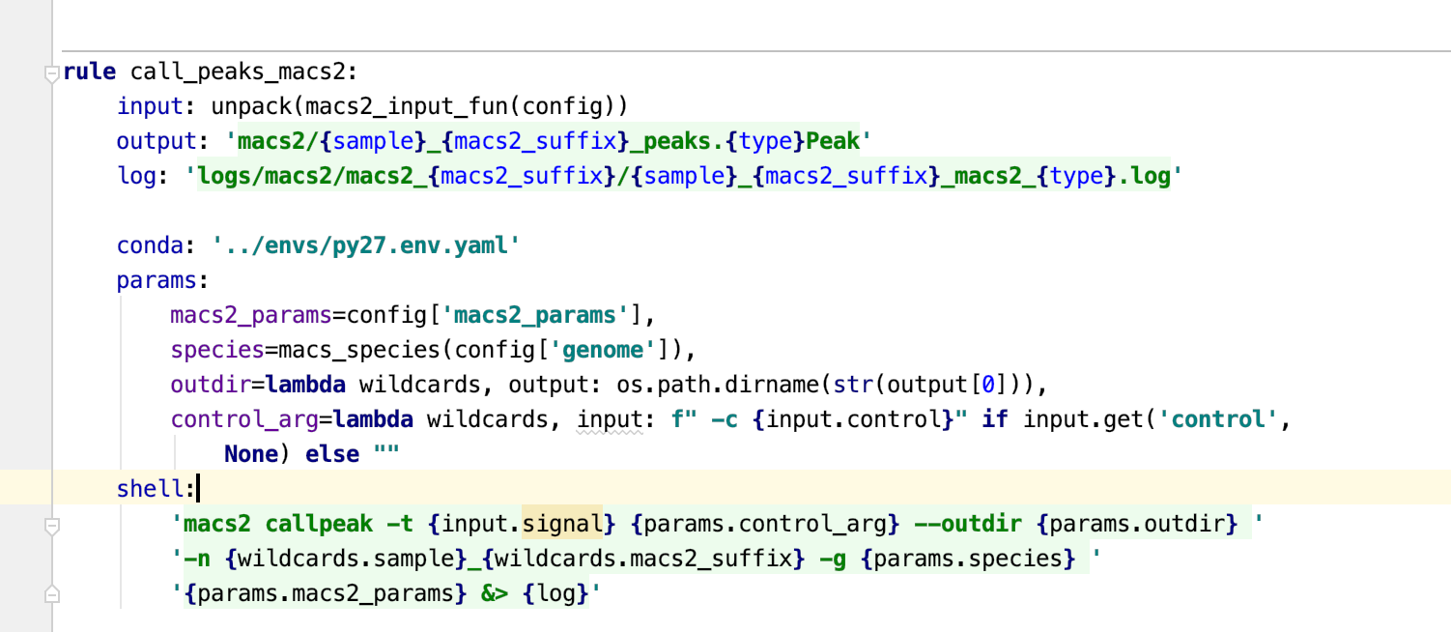Click 'macs2 callpeak -t' in shell command
The height and width of the screenshot is (632, 1451).
(299, 524)
